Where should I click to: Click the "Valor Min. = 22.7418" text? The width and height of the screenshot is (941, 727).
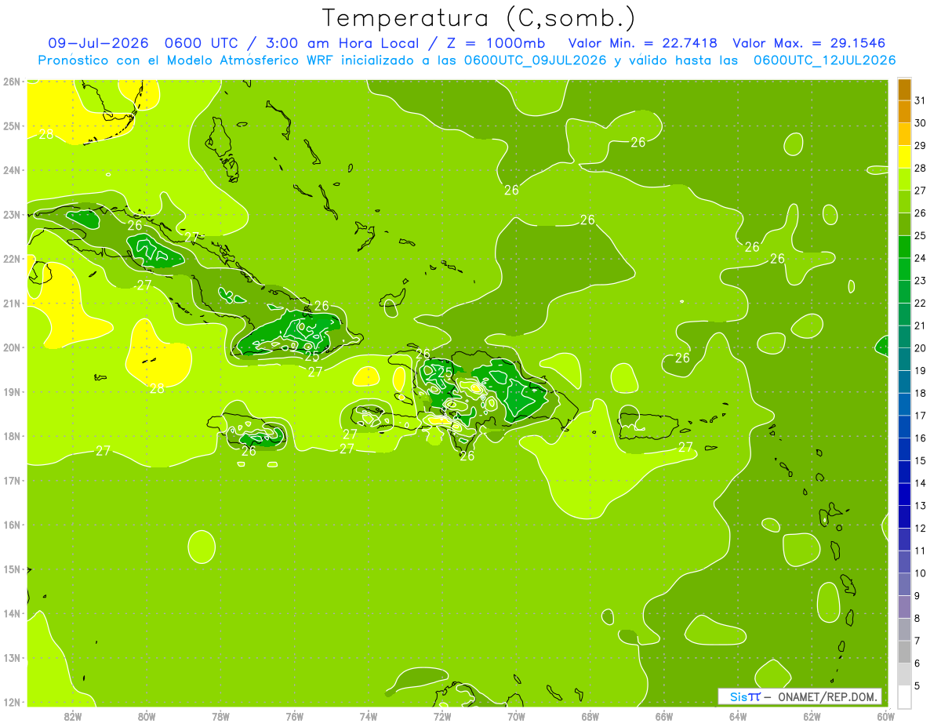(x=643, y=43)
